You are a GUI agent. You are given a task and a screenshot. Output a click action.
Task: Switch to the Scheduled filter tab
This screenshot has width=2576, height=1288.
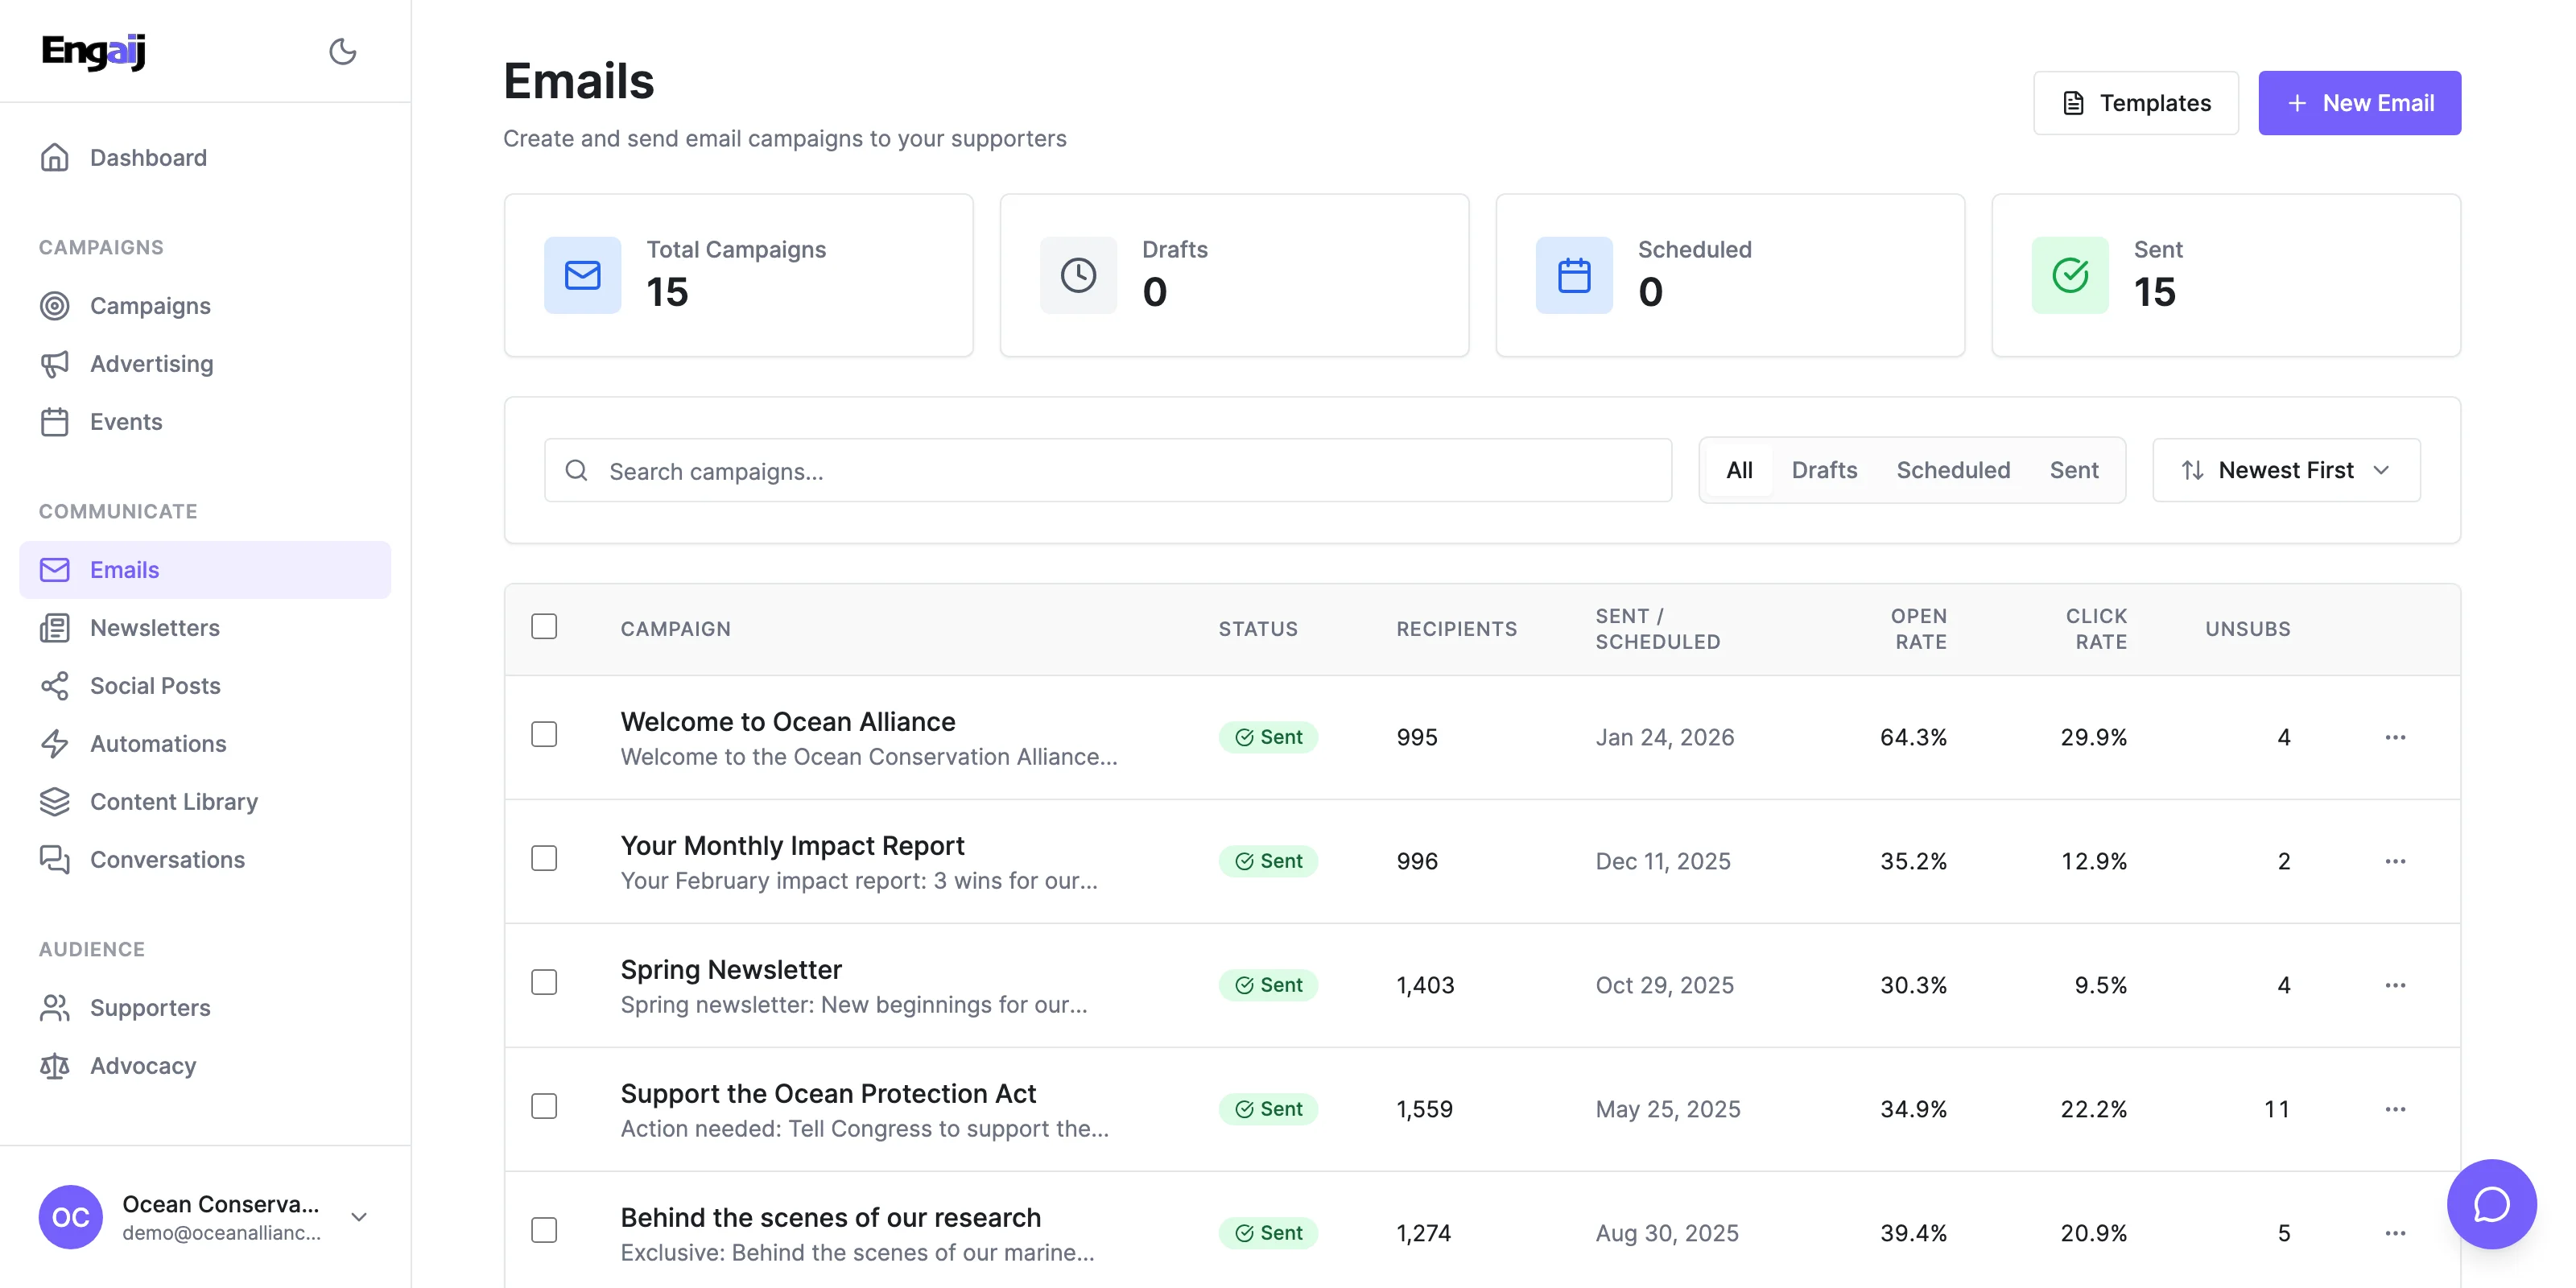point(1952,470)
